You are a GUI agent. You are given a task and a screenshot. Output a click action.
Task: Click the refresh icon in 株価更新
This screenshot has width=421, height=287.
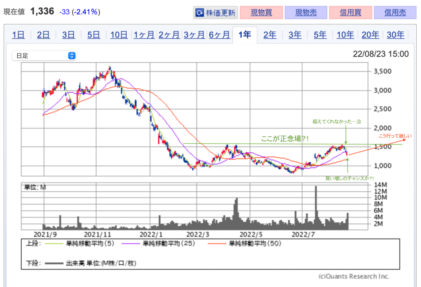pyautogui.click(x=199, y=13)
